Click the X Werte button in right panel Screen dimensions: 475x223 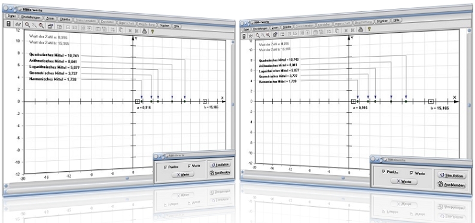coord(404,181)
